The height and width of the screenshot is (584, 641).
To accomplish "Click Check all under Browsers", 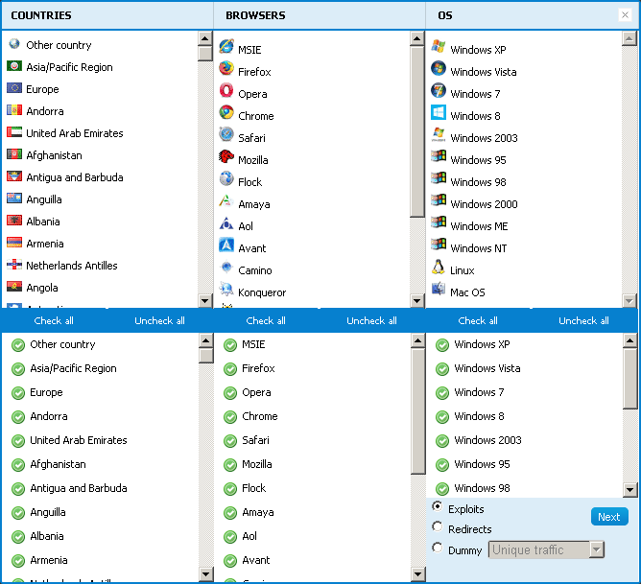I will point(266,320).
